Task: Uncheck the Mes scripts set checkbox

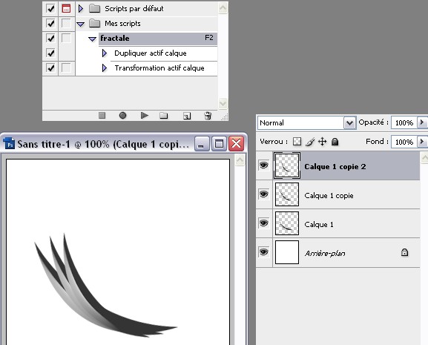Action: pos(50,23)
